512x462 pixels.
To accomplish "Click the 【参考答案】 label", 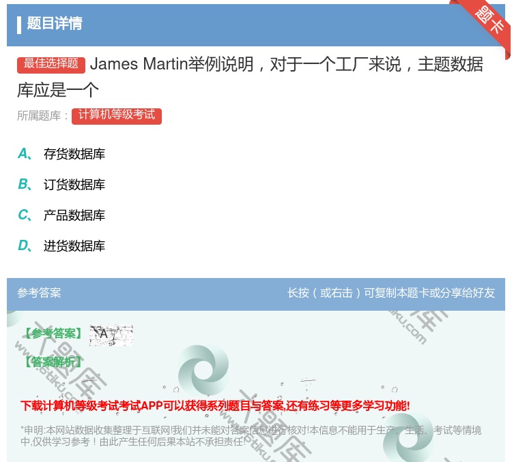I will pyautogui.click(x=53, y=333).
